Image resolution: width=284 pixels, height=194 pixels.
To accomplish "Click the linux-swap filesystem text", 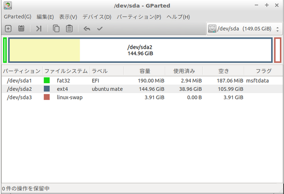I will tap(70, 97).
